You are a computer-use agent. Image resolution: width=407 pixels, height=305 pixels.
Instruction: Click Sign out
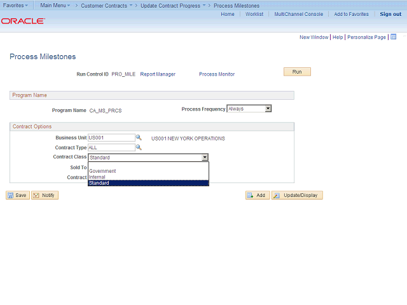coord(390,14)
